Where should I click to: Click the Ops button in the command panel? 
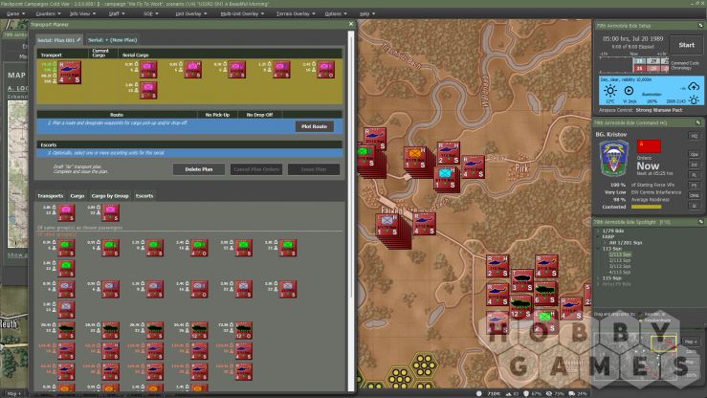(x=695, y=154)
